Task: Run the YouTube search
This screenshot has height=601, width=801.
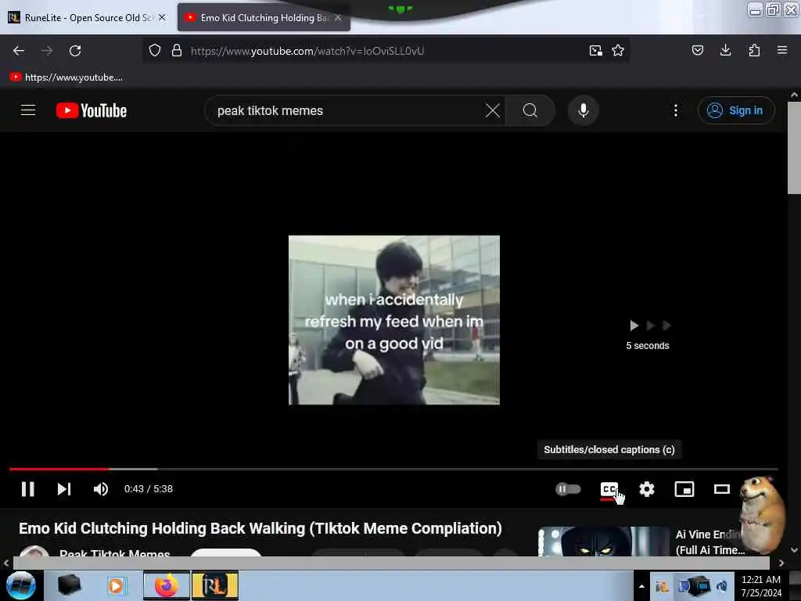Action: (530, 110)
